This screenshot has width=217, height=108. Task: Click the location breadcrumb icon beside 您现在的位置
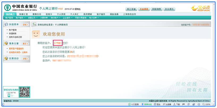coord(34,24)
